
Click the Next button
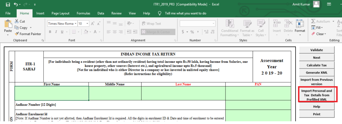click(317, 58)
